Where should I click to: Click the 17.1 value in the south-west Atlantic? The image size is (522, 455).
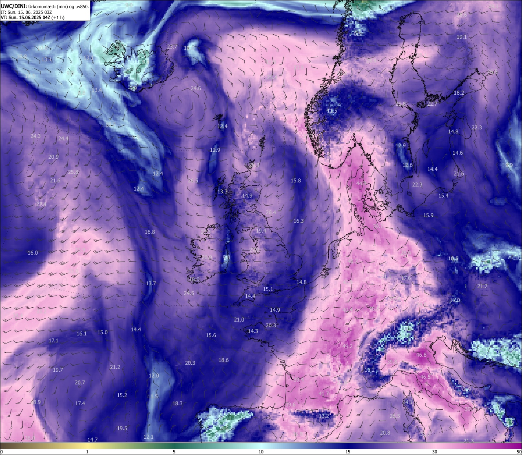click(53, 340)
